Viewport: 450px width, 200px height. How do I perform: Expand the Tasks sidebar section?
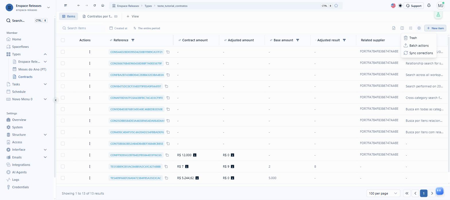[45, 84]
